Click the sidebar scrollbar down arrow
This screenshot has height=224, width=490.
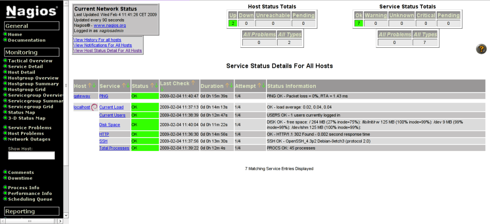coord(66,215)
